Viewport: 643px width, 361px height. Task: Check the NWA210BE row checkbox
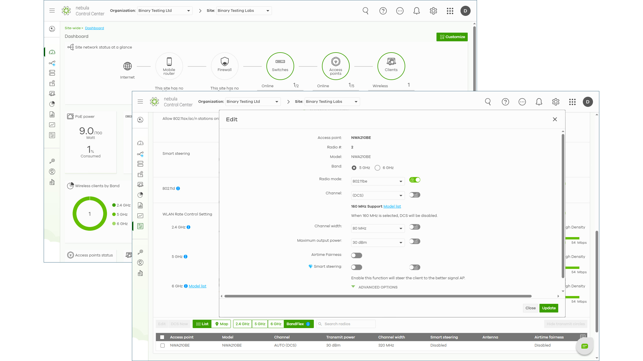[x=163, y=345]
